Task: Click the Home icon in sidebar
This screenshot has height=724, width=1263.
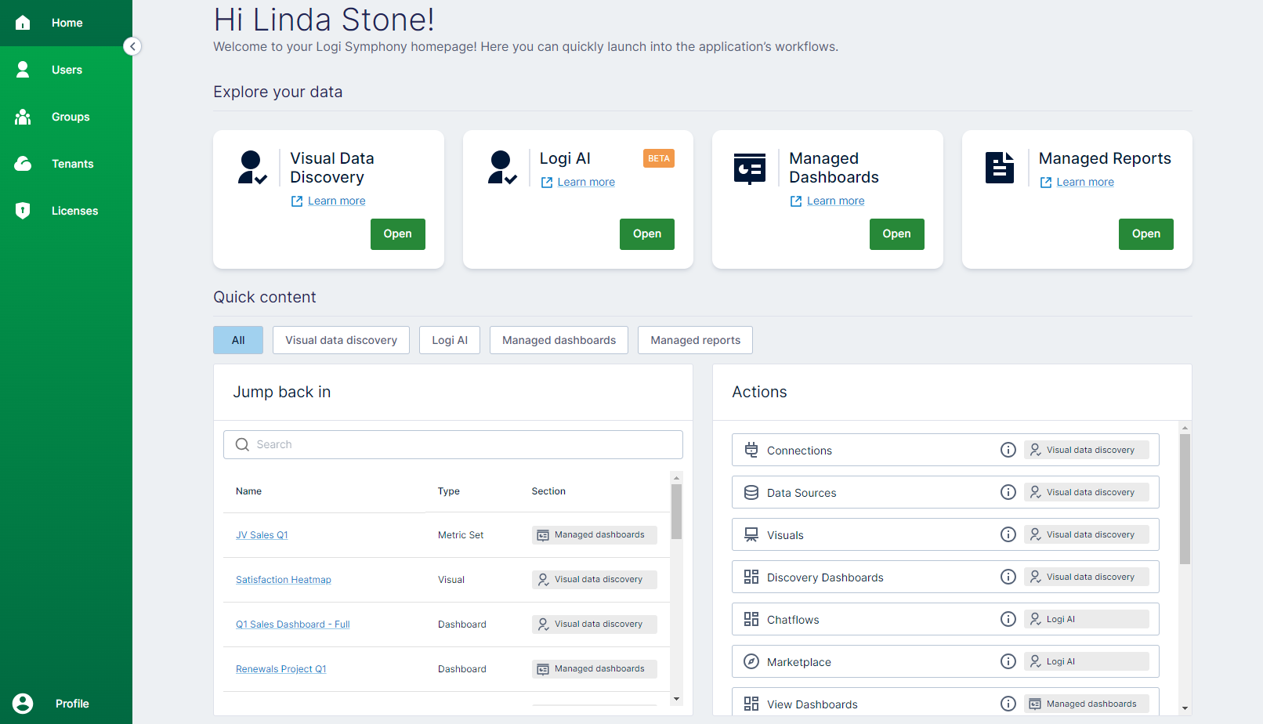Action: 23,23
